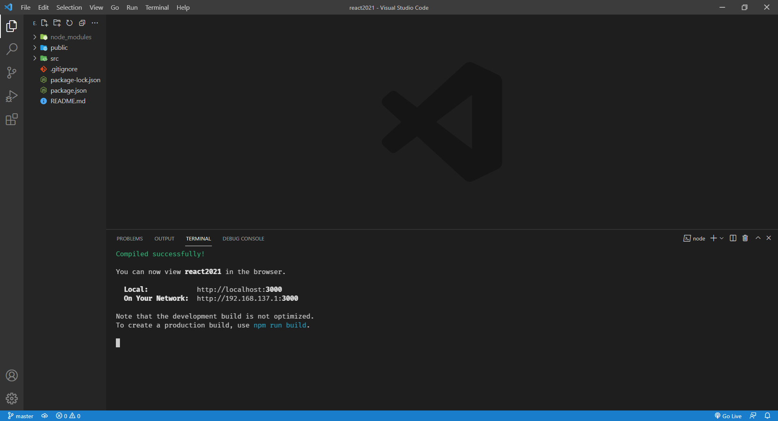This screenshot has width=778, height=421.
Task: Open the .gitignore file
Action: [65, 69]
